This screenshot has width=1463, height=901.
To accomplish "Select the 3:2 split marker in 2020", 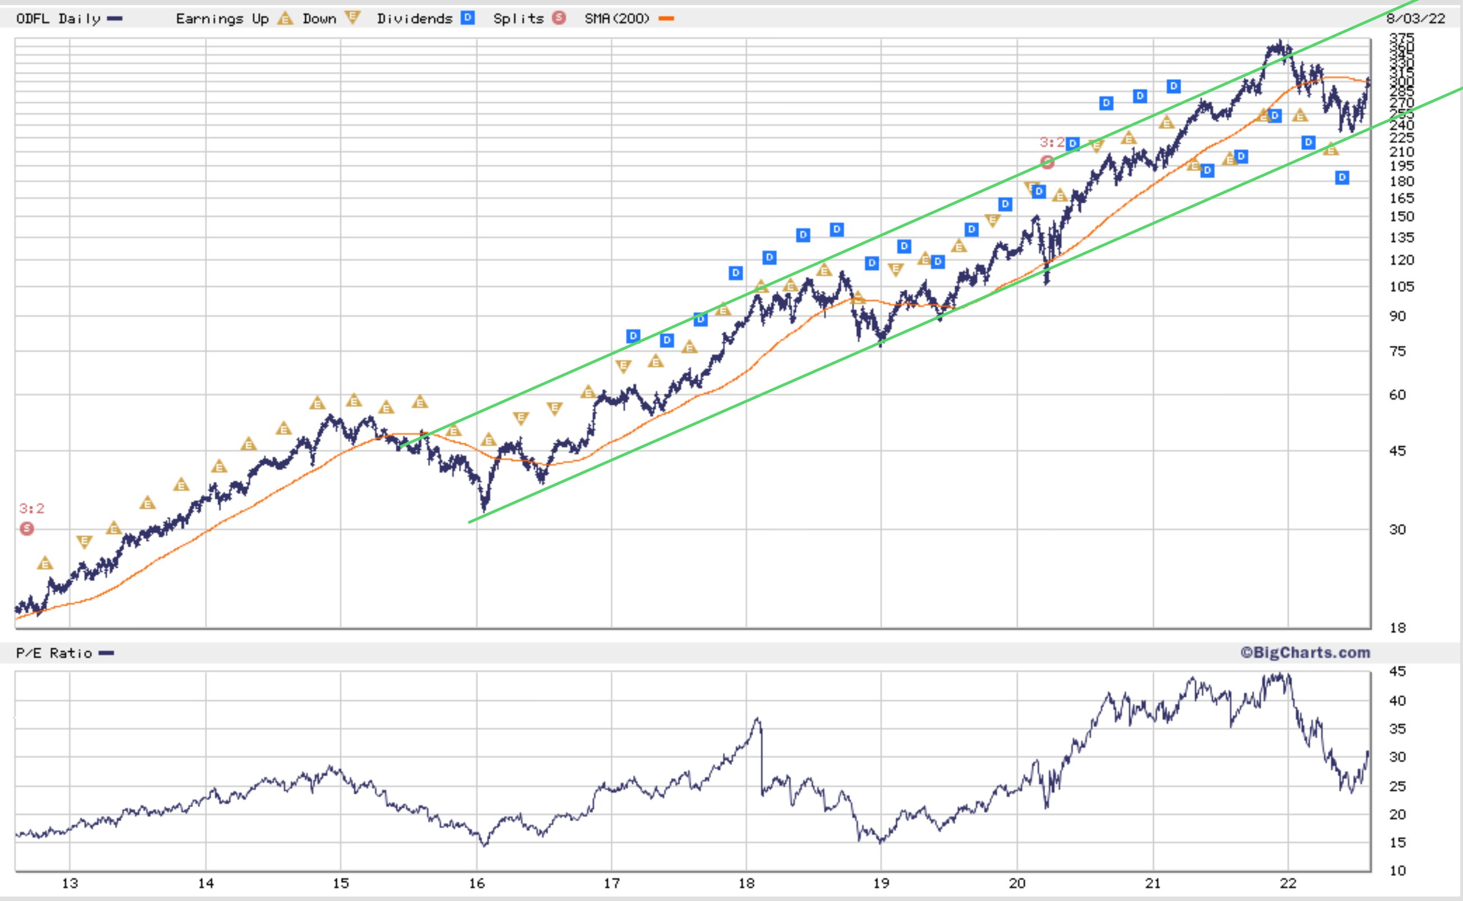I will point(1047,162).
